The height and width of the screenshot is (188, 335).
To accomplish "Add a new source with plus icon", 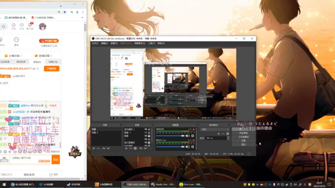I will pos(126,148).
